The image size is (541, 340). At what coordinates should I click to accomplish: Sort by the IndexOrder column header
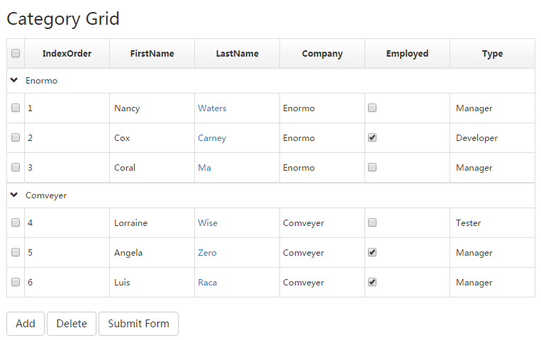click(67, 54)
